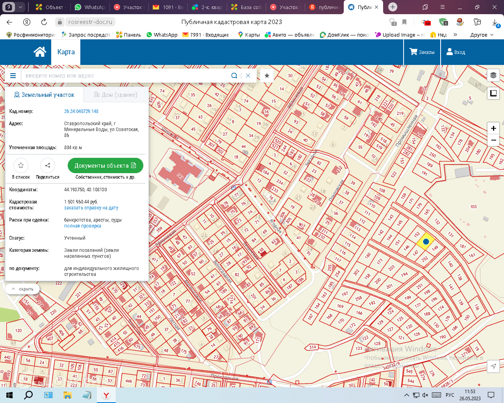Open the map layers icon
Viewport: 504px width, 403px height.
(493, 75)
